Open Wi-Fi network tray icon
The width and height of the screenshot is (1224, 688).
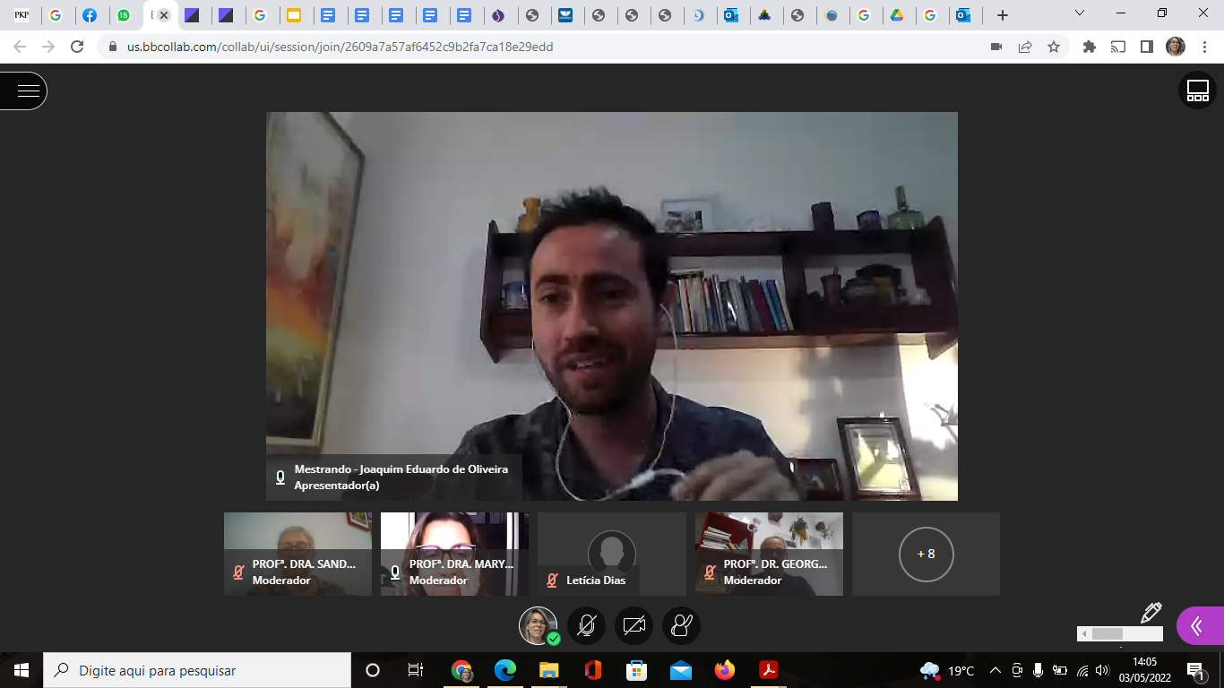tap(1082, 670)
